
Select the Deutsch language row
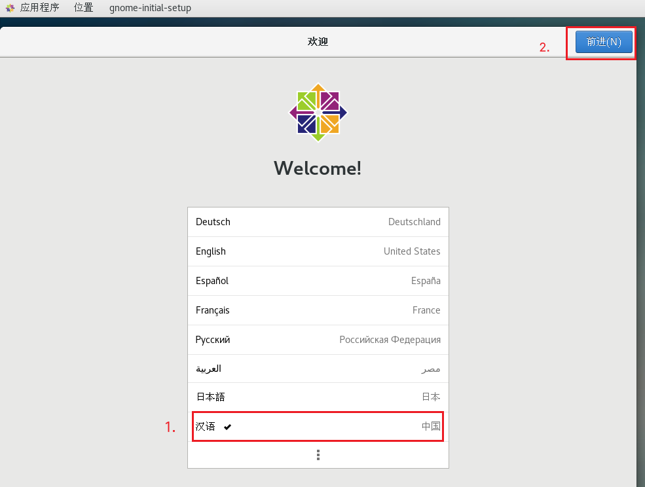[318, 222]
